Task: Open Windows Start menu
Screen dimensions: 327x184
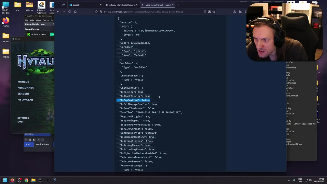Action: click(x=5, y=180)
